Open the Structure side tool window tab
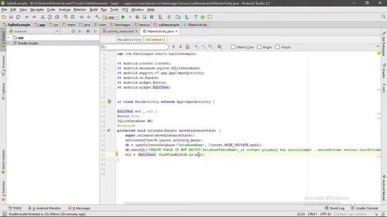Screen dimensions: 387x217 (x=3, y=66)
